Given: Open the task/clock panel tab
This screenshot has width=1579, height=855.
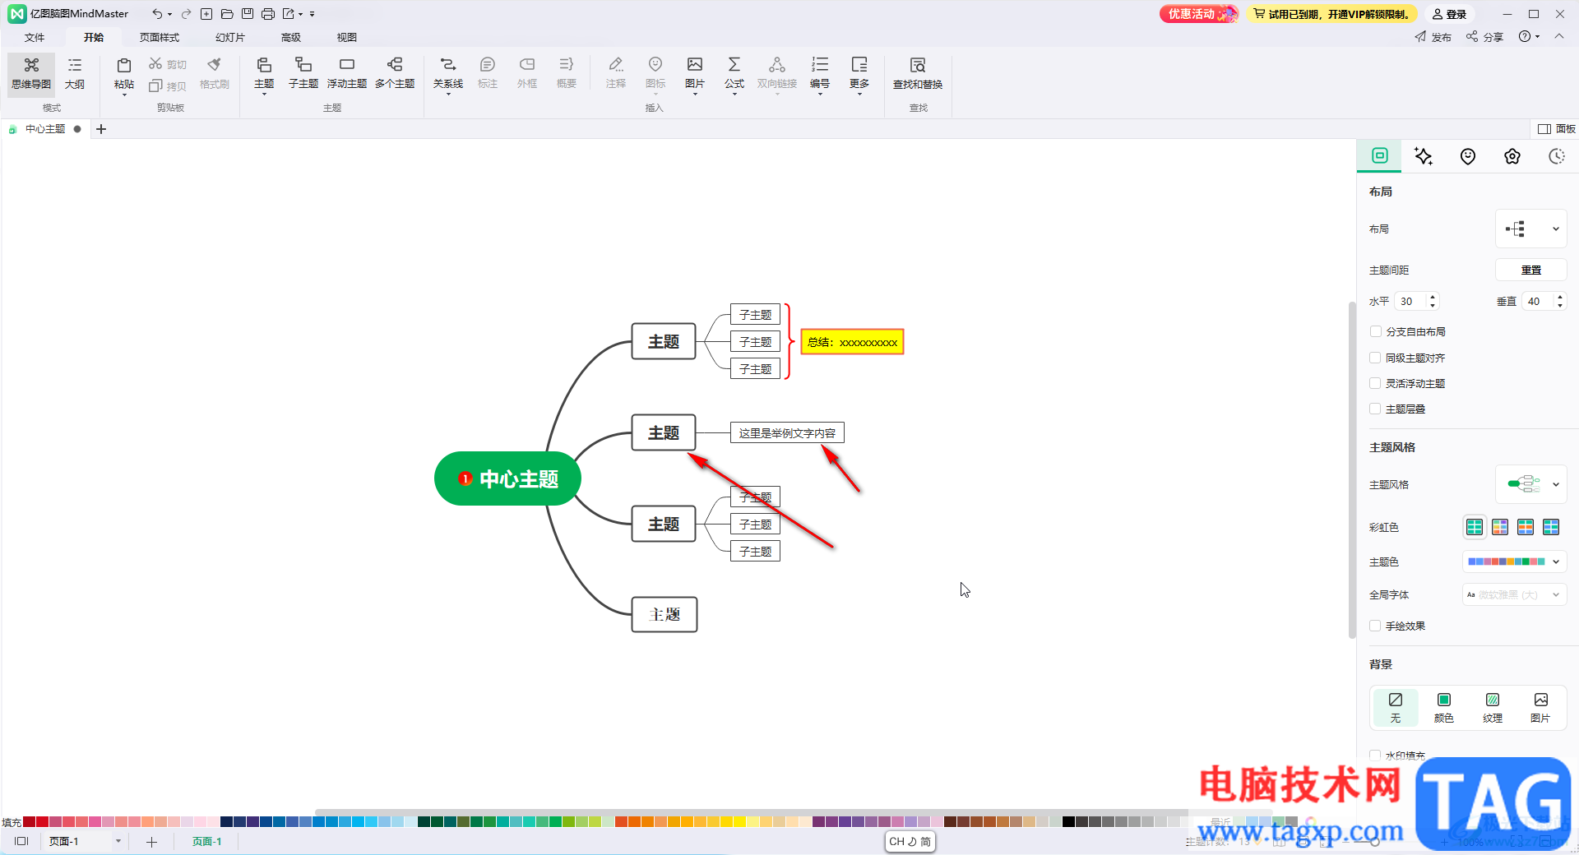Looking at the screenshot, I should 1557,156.
